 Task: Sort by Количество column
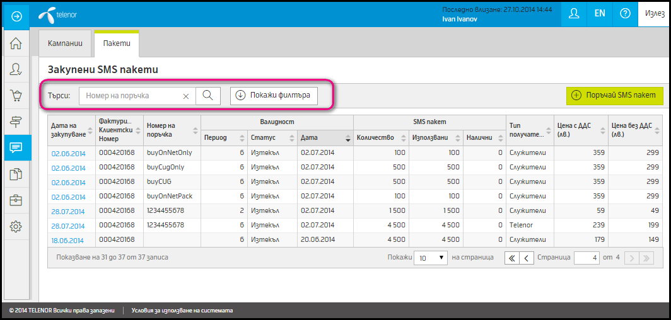(x=381, y=137)
